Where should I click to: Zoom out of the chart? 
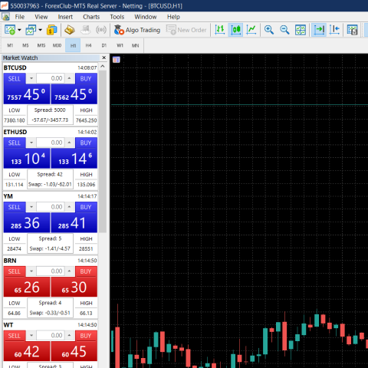[284, 30]
